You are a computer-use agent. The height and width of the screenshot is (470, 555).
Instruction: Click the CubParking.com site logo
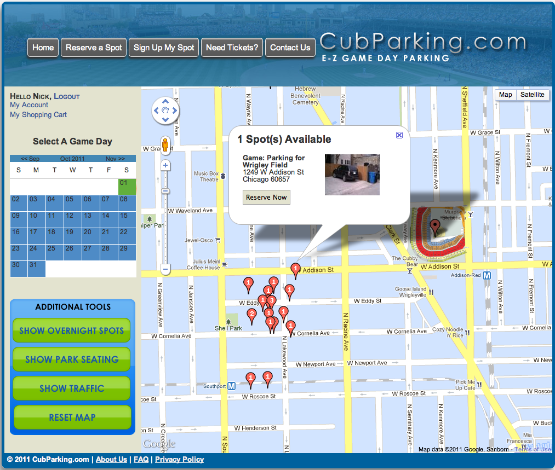coord(424,47)
